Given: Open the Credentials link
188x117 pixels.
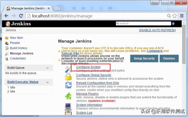Looking at the screenshot, I should [18, 58].
